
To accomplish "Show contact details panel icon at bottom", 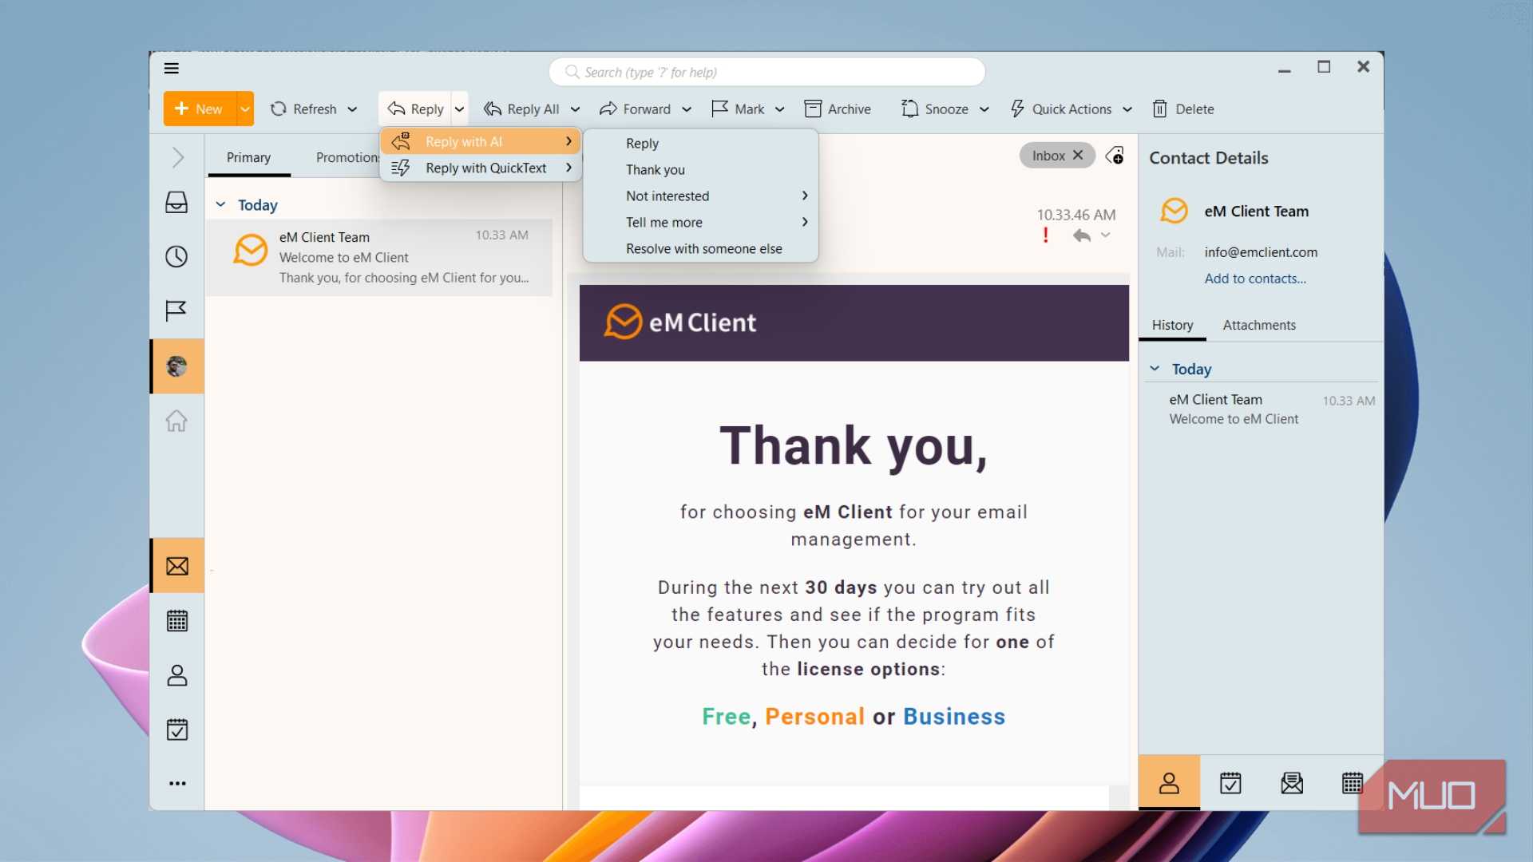I will coord(1169,784).
